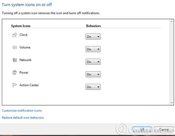175x136 pixels.
Task: Select the Power label text
Action: pyautogui.click(x=24, y=73)
